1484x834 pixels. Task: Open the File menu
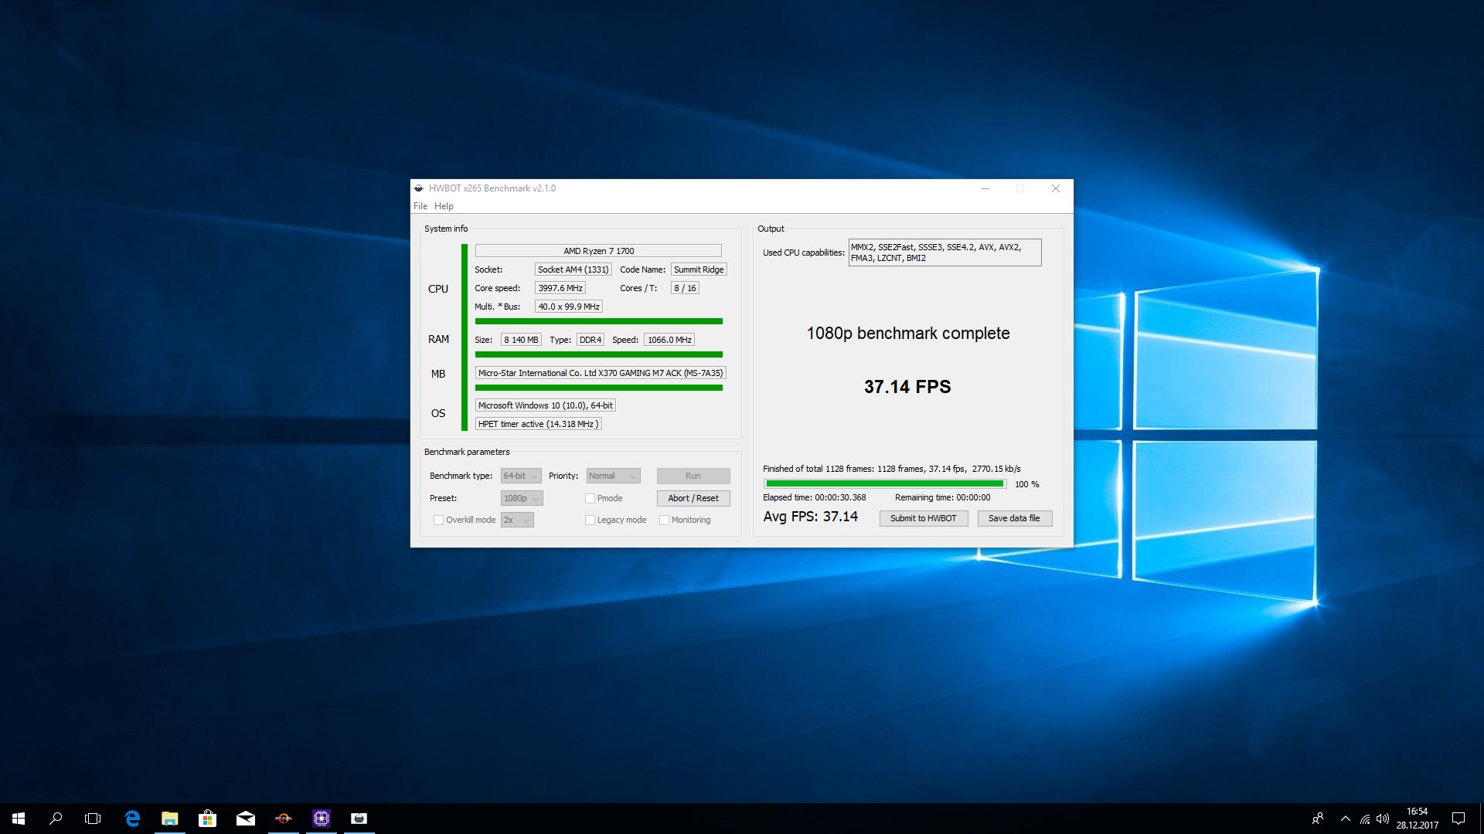pos(420,206)
